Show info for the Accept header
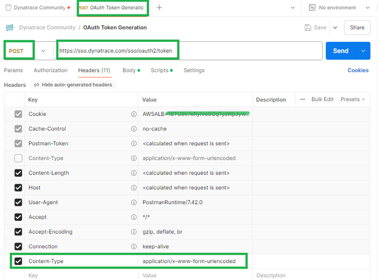The width and height of the screenshot is (378, 279). tap(133, 217)
